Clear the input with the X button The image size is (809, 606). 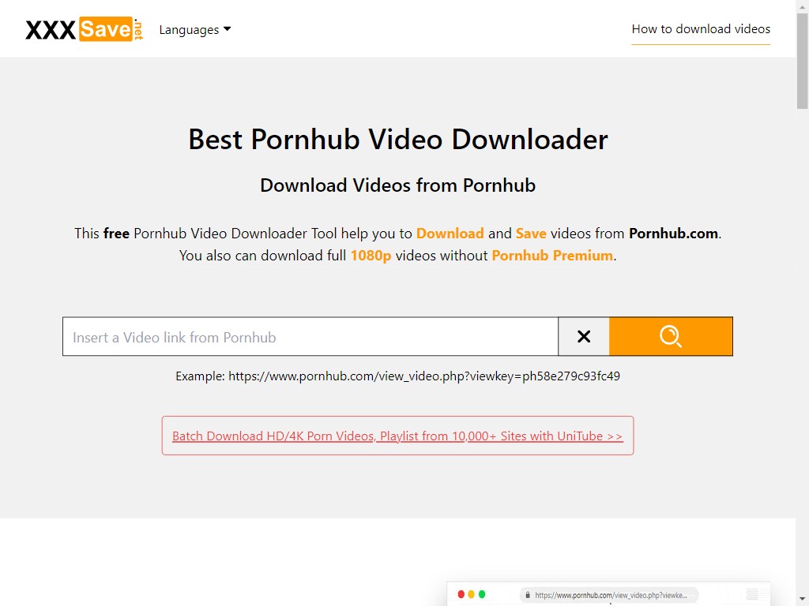click(584, 337)
